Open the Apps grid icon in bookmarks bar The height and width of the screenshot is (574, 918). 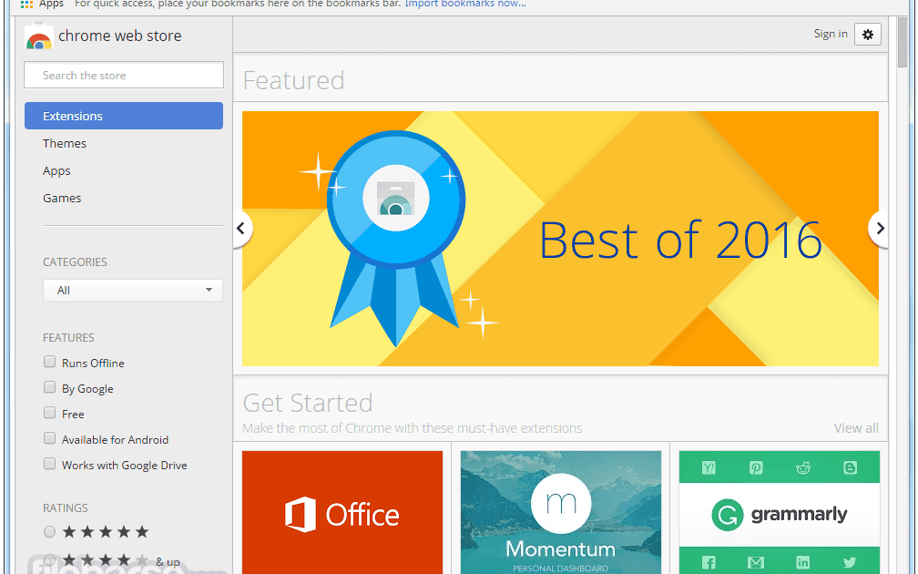(x=26, y=4)
